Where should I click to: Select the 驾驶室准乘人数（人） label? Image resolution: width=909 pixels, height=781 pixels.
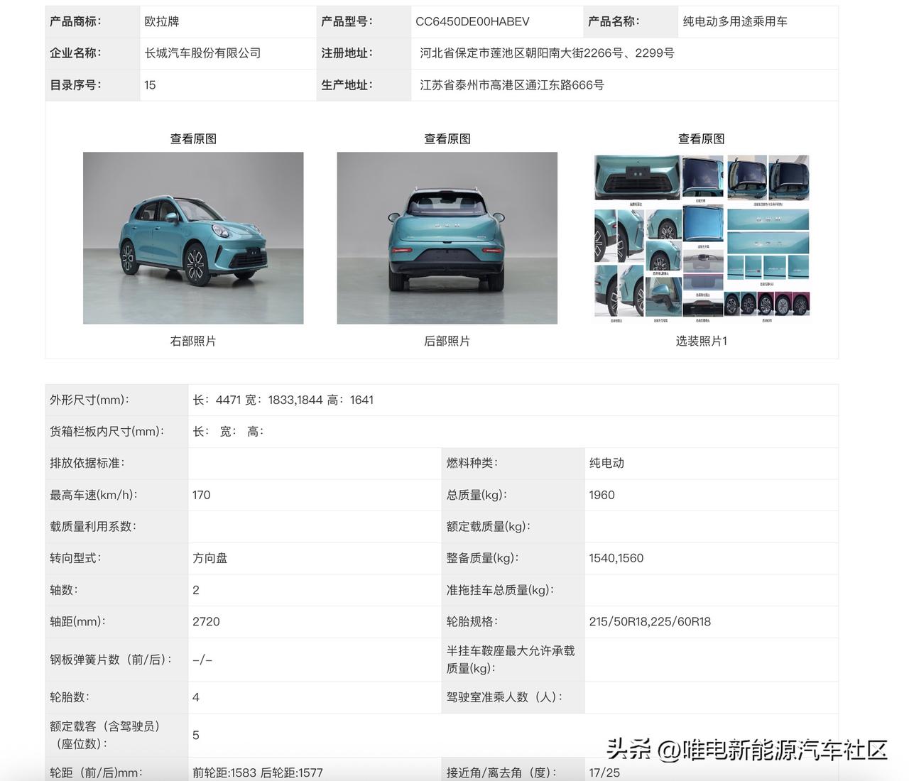(504, 697)
